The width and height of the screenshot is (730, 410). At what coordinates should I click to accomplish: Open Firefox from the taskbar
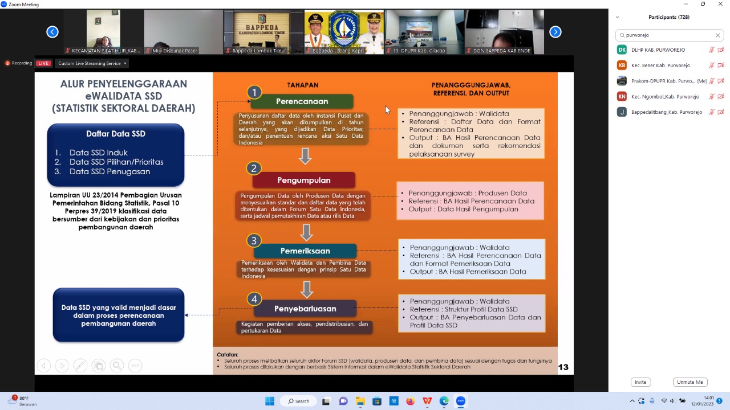[410, 401]
